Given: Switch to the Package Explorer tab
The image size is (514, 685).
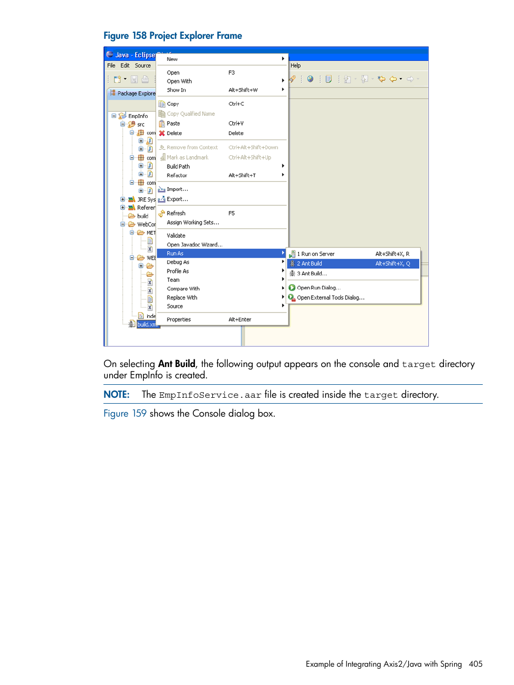Looking at the screenshot, I should click(x=133, y=93).
